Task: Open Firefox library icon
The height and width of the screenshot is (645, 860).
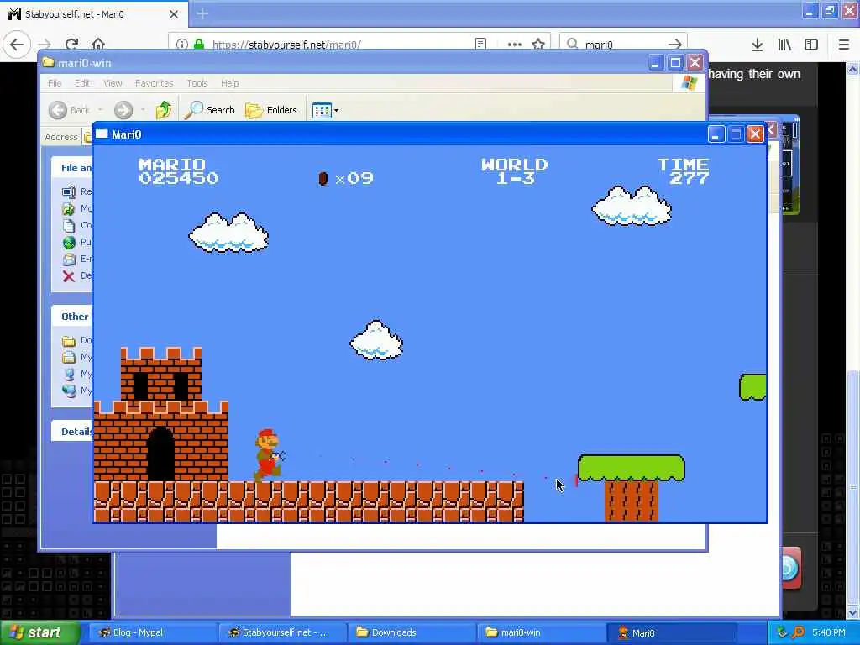Action: coord(784,45)
